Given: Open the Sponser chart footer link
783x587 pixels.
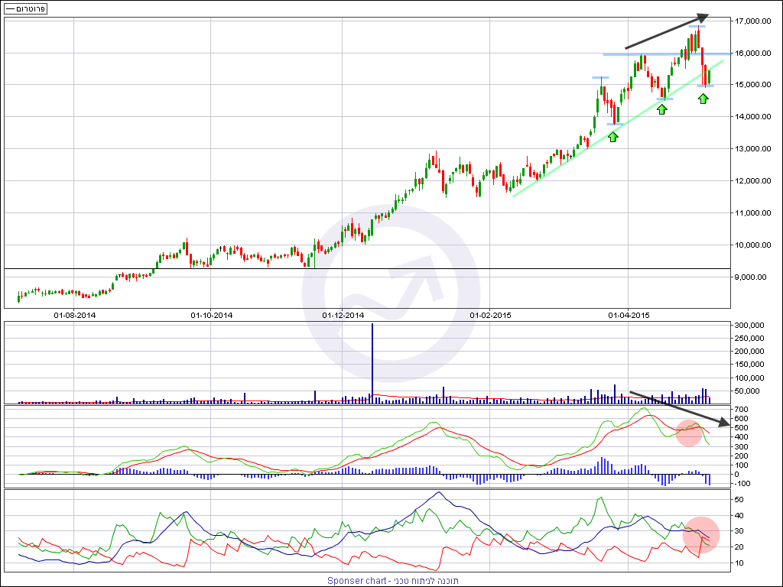Looking at the screenshot, I should [x=391, y=580].
